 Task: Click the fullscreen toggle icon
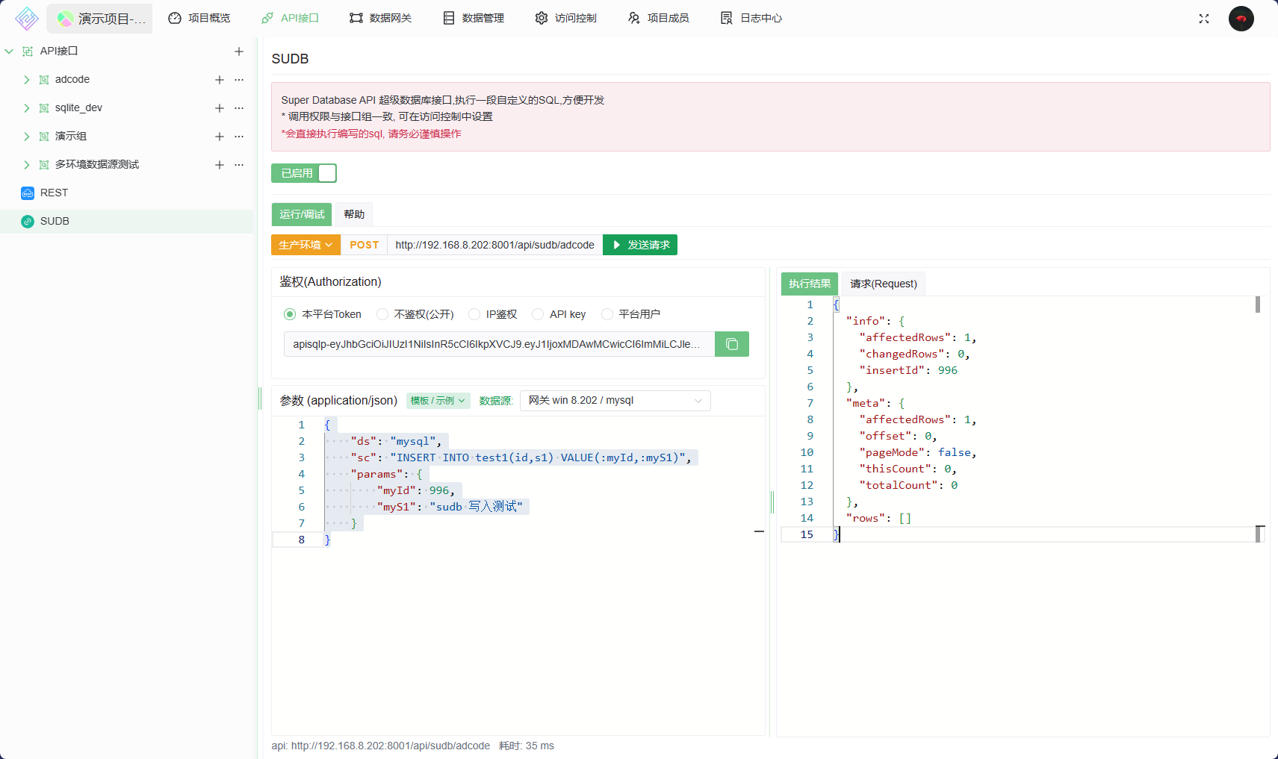pos(1203,19)
